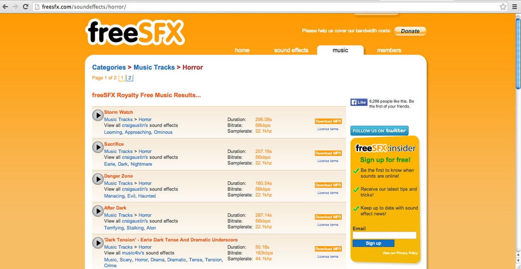Open craigaustin's profile under Storm Watch
The image size is (521, 269).
[x=135, y=125]
